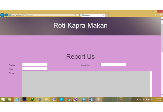Open Microsoft Word from the taskbar
163x112 pixels.
coord(91,99)
